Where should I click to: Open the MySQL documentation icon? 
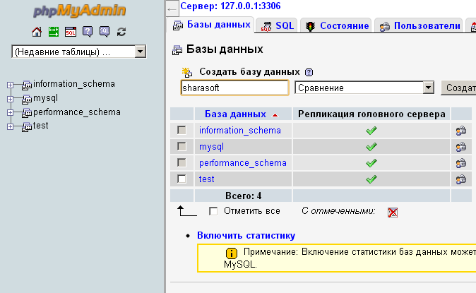tap(105, 32)
